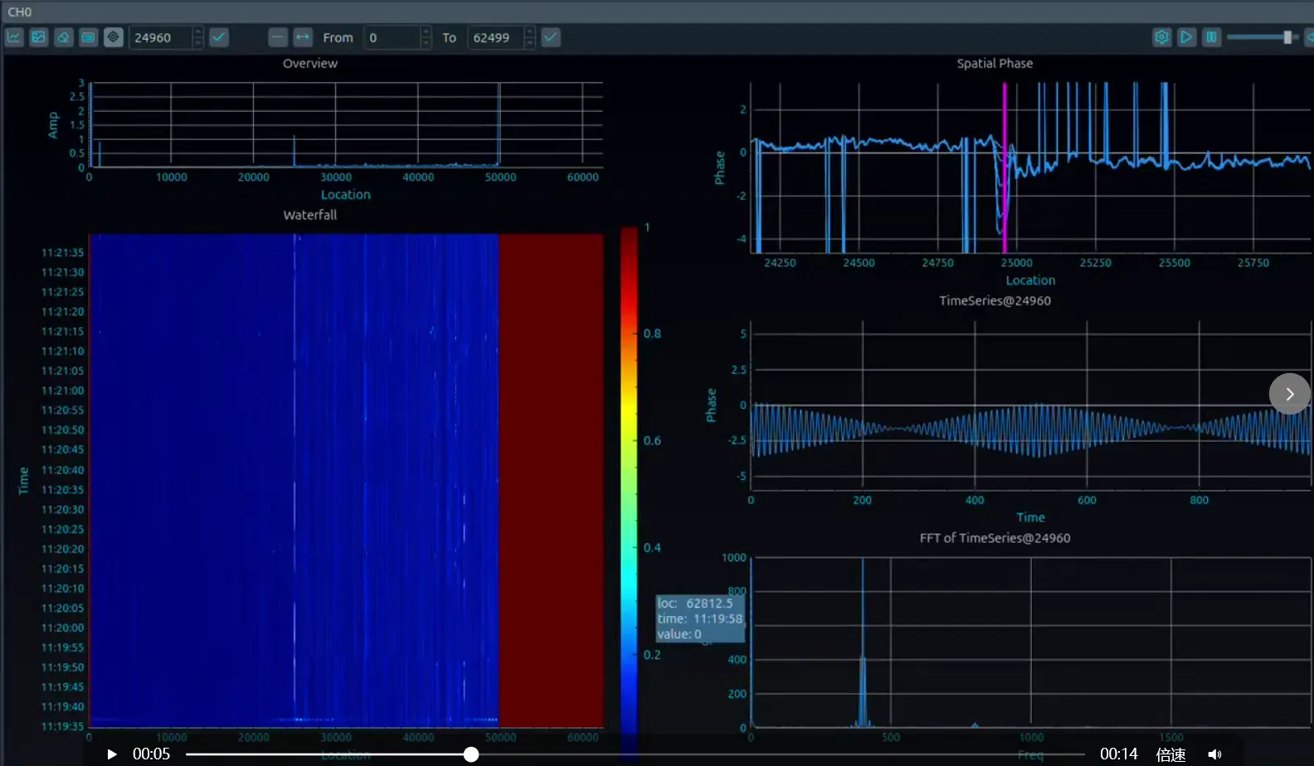
Task: Decrease the From field stepper value
Action: pyautogui.click(x=426, y=43)
